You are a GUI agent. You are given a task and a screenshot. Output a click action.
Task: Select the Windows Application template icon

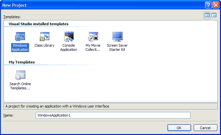pyautogui.click(x=20, y=37)
